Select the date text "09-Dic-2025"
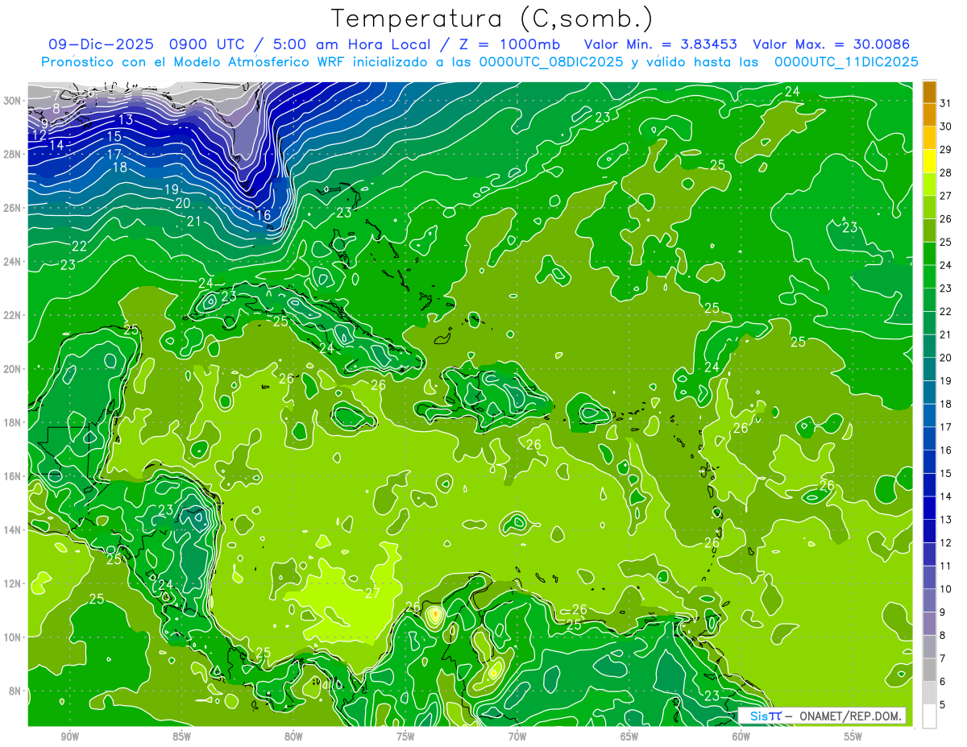This screenshot has height=747, width=967. tap(101, 44)
